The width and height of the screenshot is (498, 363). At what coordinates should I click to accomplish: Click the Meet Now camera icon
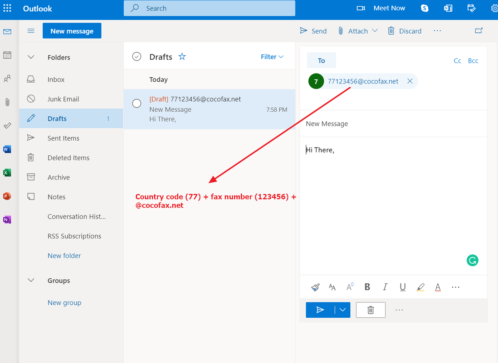coord(361,8)
